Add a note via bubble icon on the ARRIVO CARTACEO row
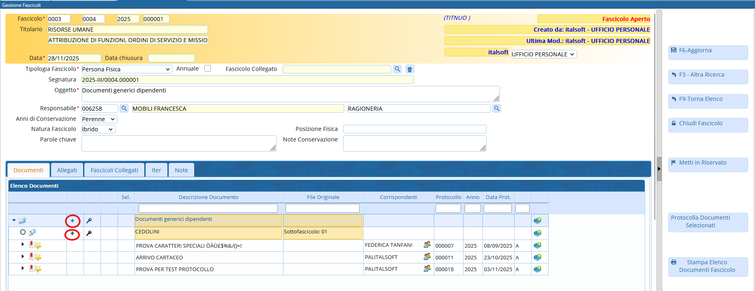755x291 pixels. pos(538,257)
